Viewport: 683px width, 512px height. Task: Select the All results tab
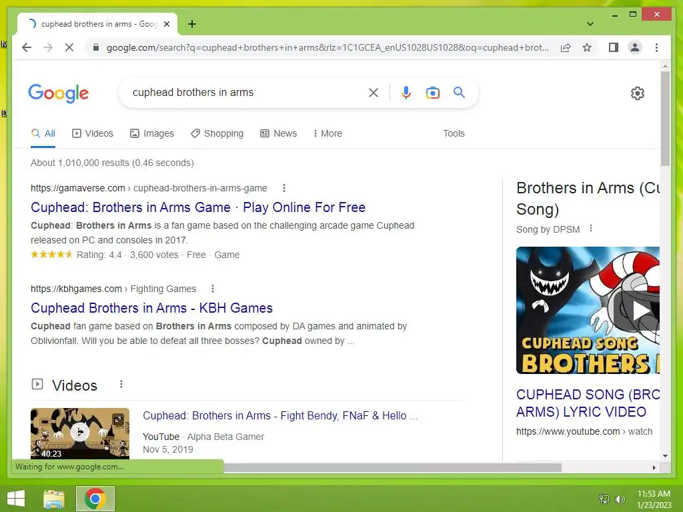pos(43,133)
